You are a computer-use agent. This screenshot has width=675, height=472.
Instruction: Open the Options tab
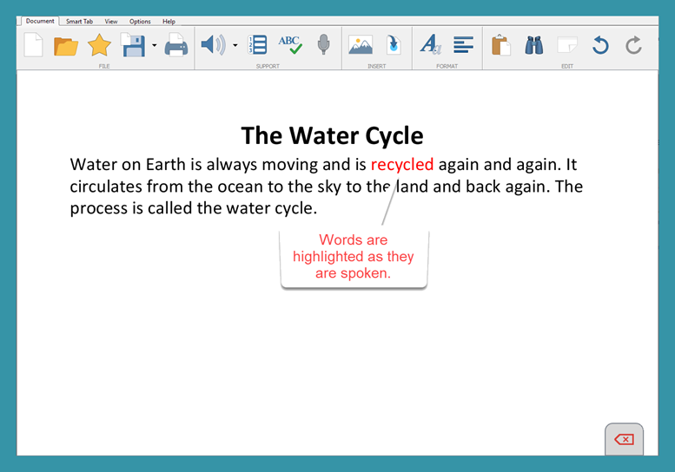[140, 21]
